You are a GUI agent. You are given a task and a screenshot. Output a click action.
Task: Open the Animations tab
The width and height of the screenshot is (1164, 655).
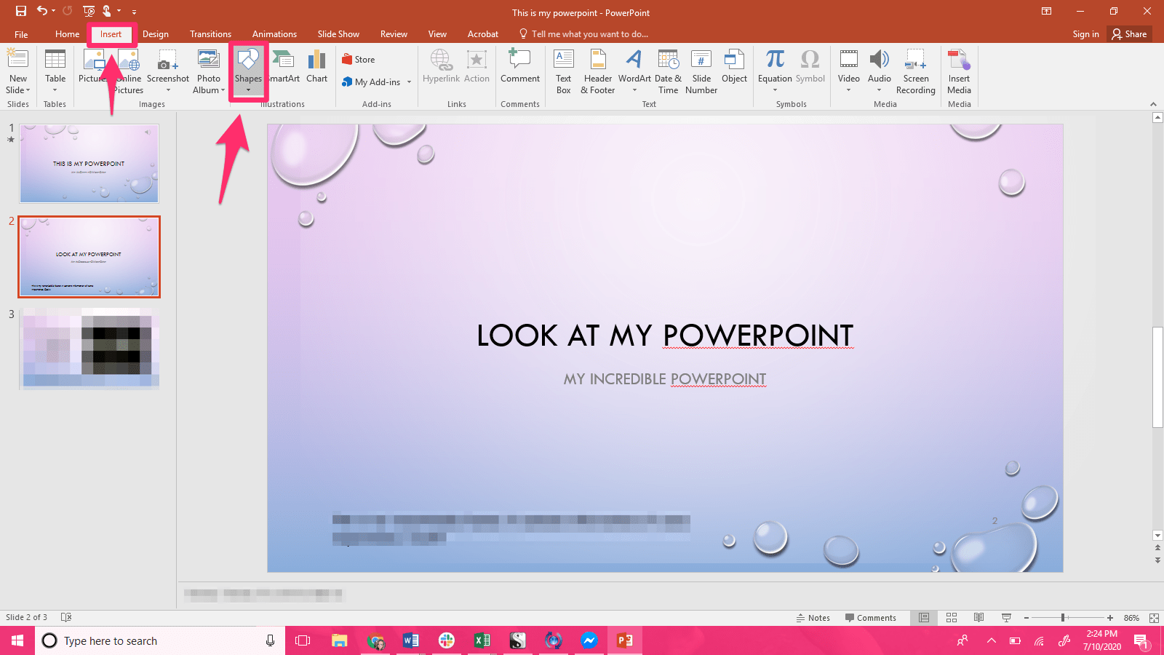coord(274,34)
